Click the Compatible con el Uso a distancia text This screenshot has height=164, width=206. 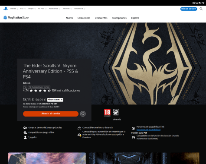(x=98, y=128)
